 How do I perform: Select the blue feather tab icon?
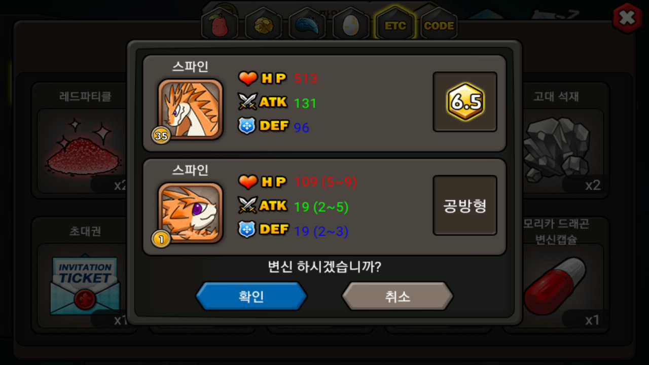307,25
